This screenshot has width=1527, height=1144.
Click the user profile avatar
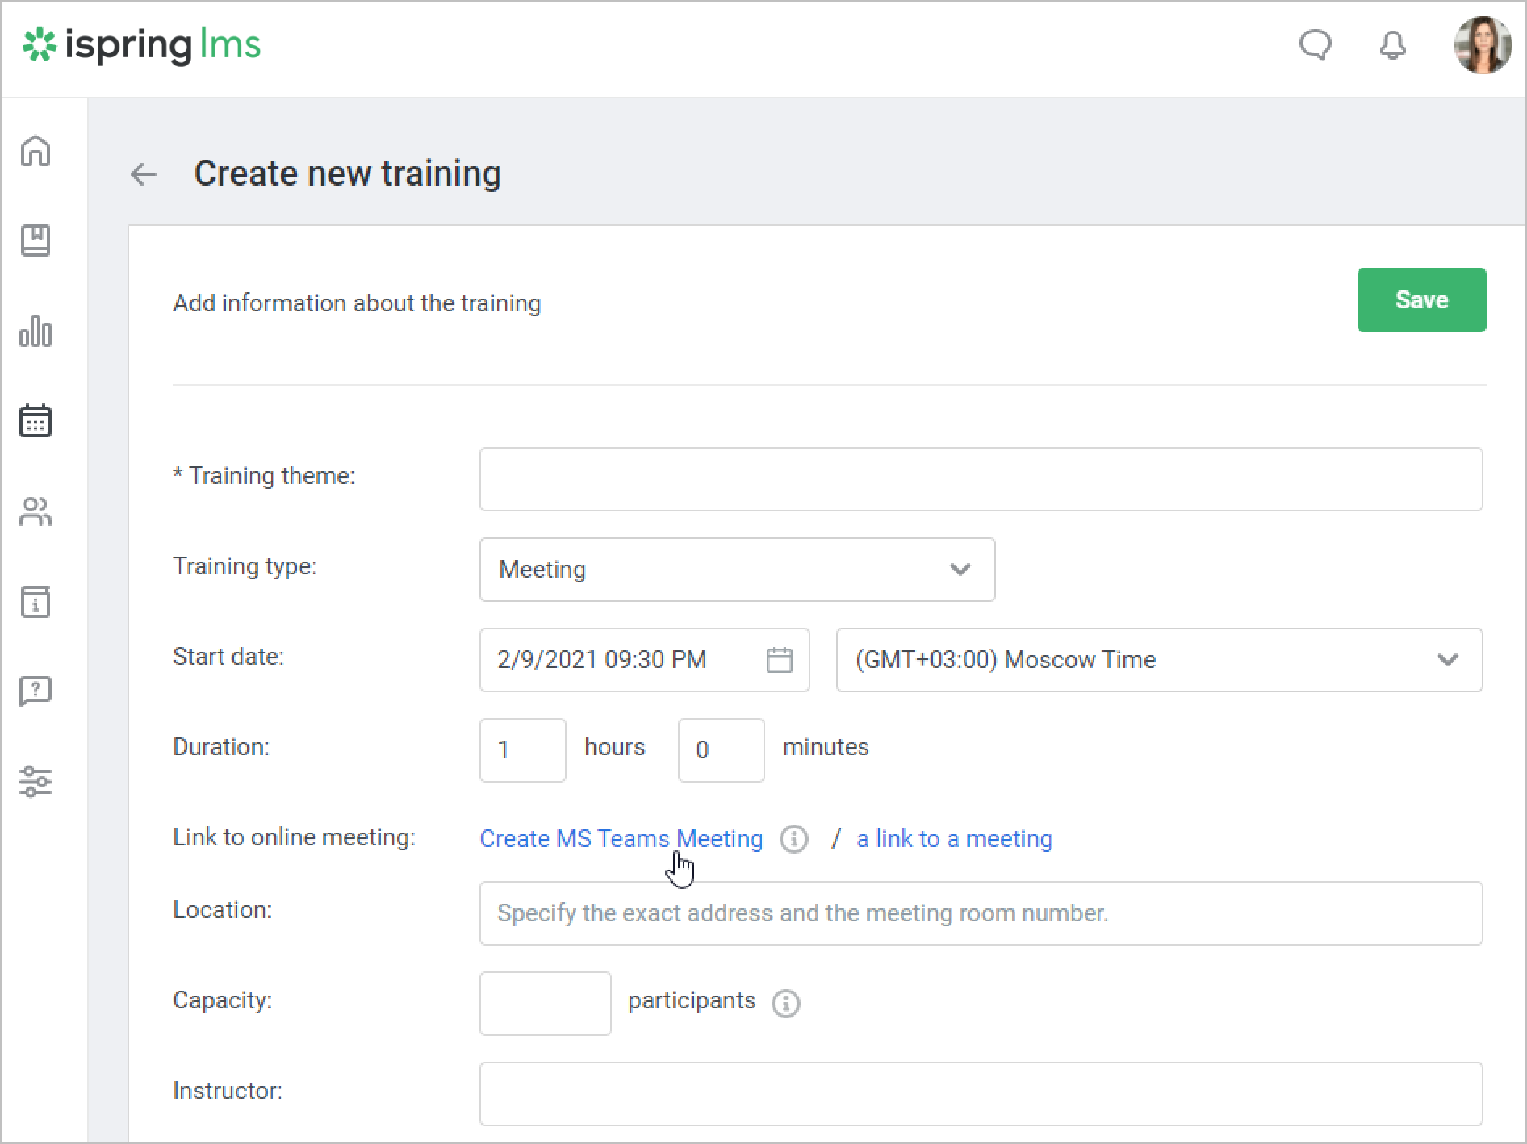(1482, 45)
